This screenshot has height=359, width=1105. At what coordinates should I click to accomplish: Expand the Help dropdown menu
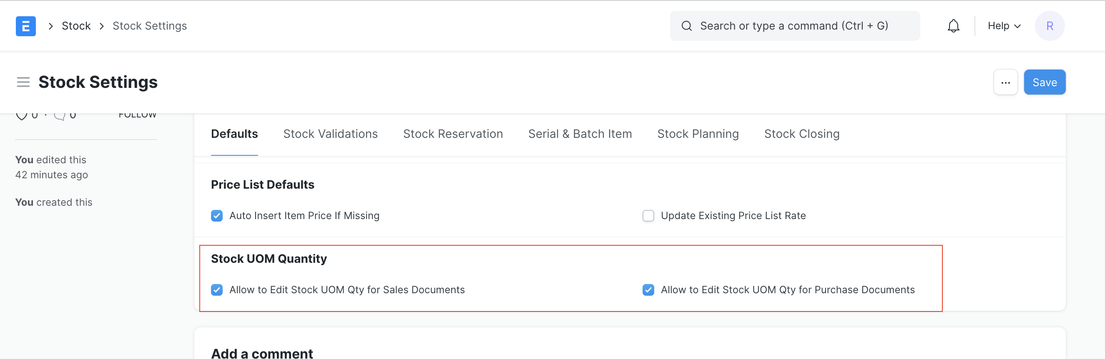pyautogui.click(x=1004, y=26)
